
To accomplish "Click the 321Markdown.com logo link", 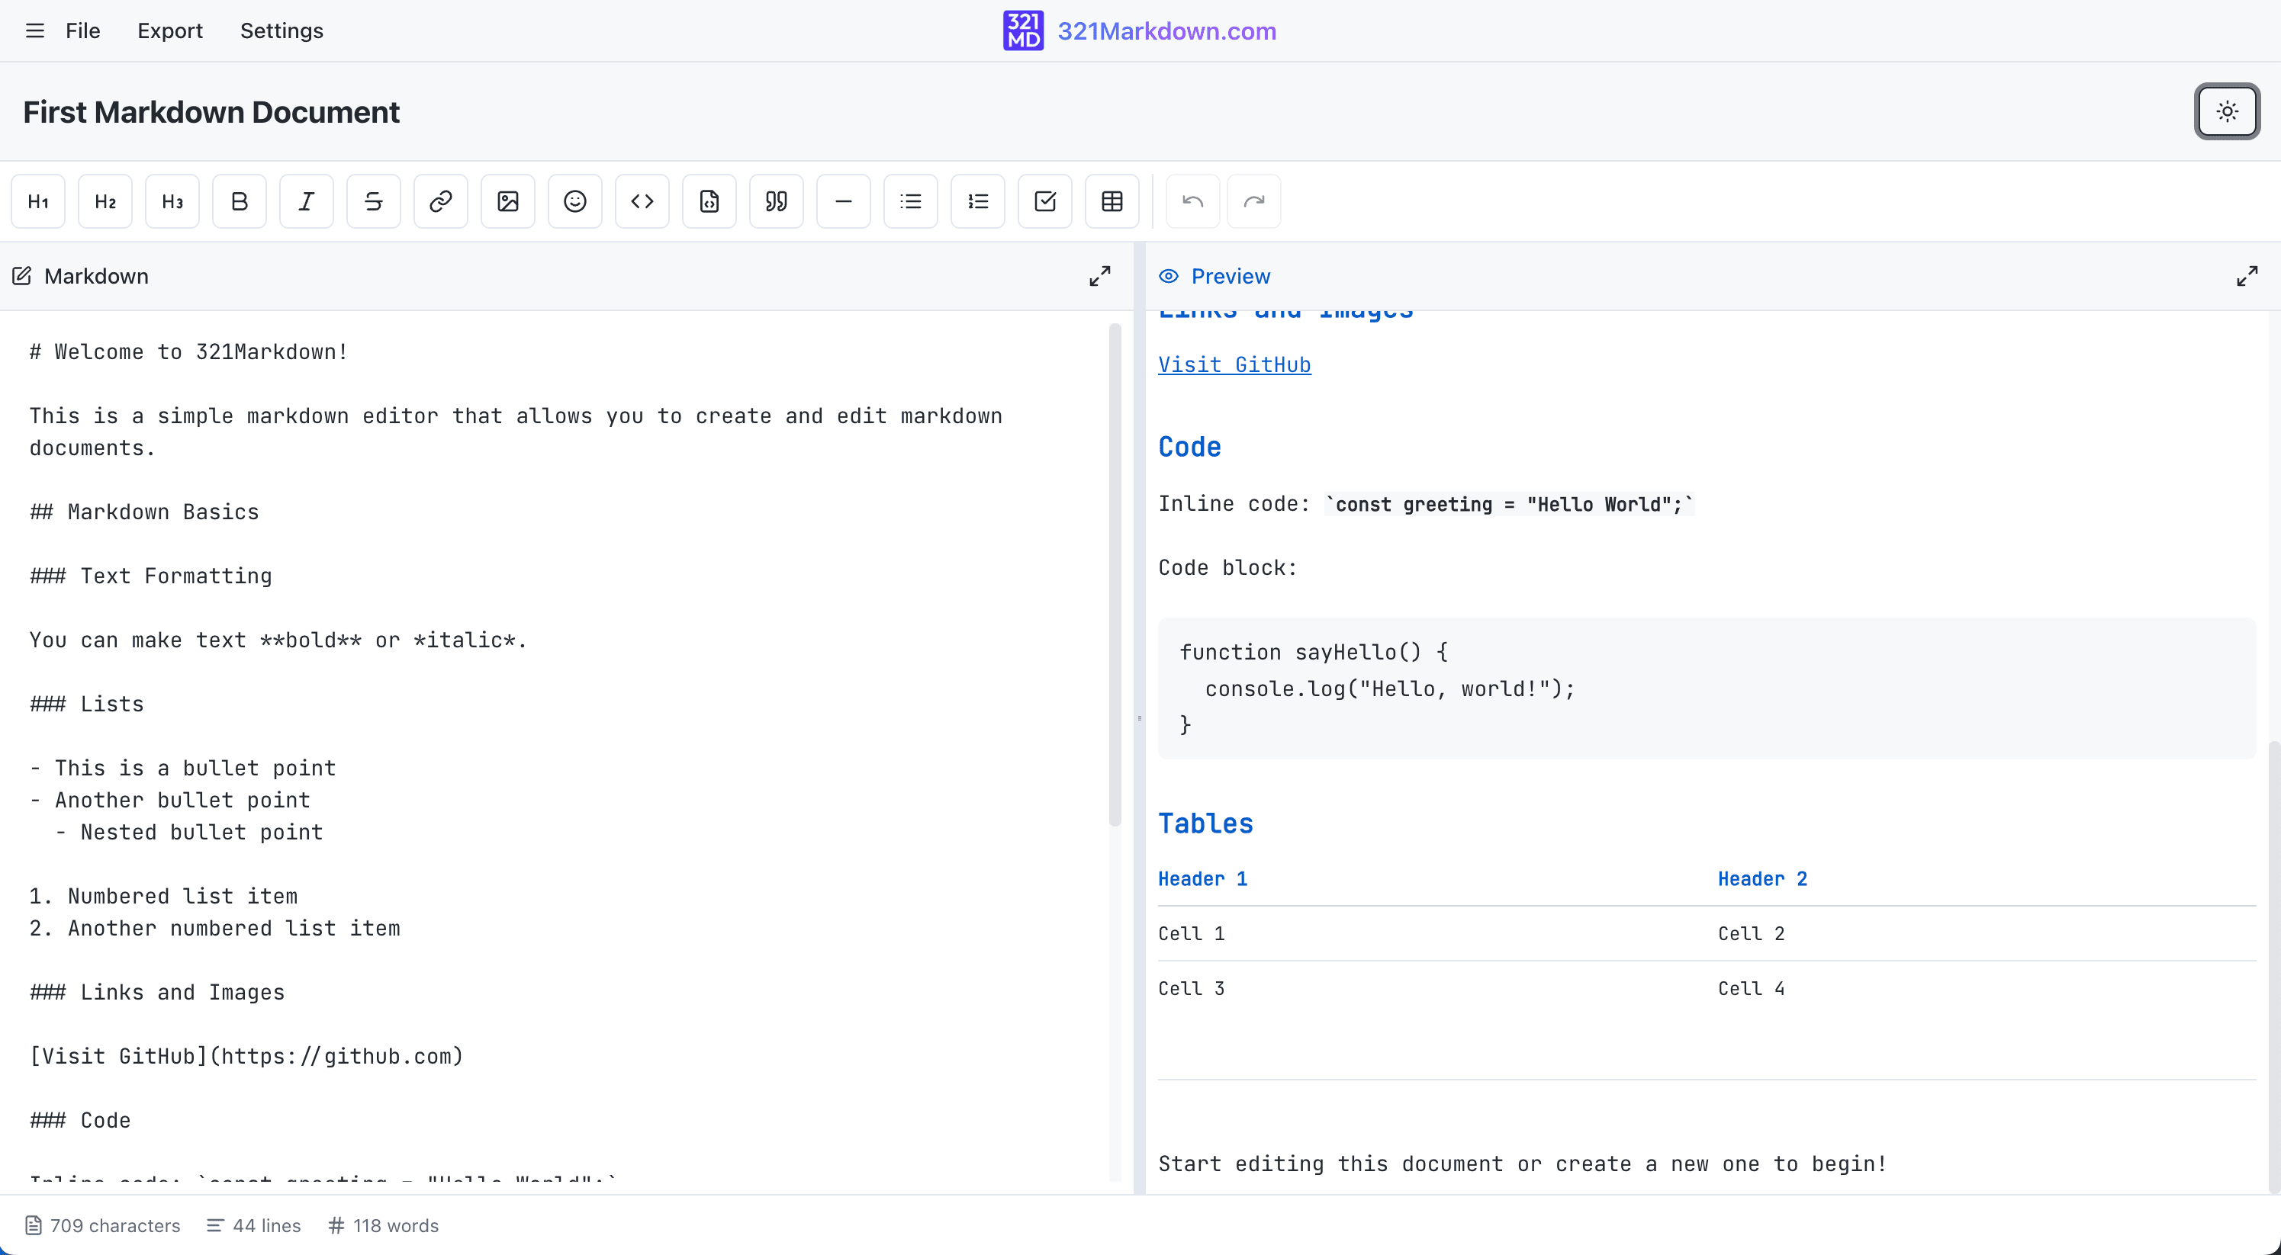I will [x=1140, y=31].
